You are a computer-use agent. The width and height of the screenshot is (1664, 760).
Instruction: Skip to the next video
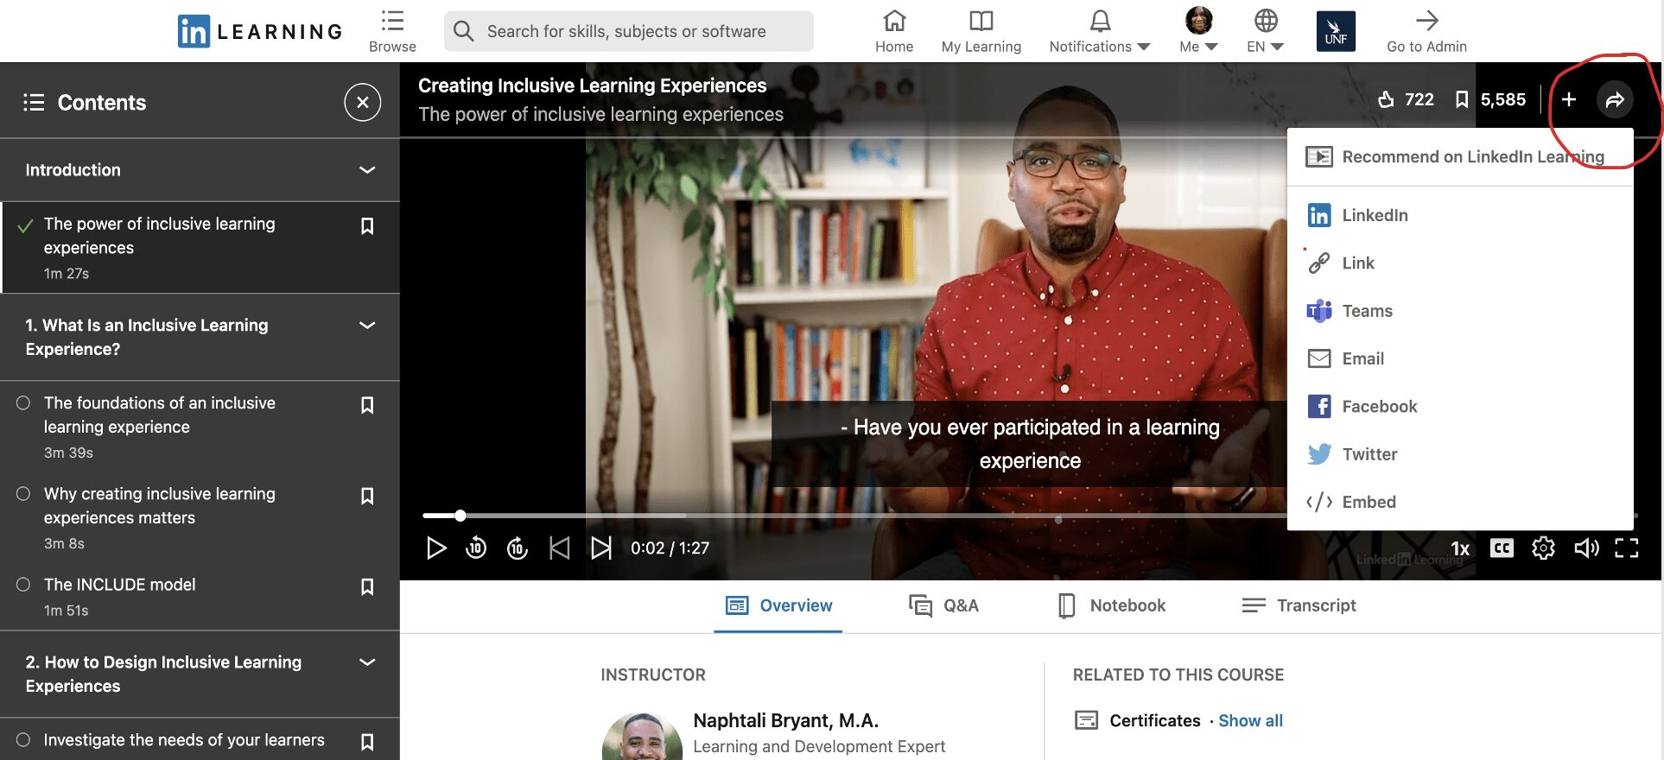click(601, 548)
